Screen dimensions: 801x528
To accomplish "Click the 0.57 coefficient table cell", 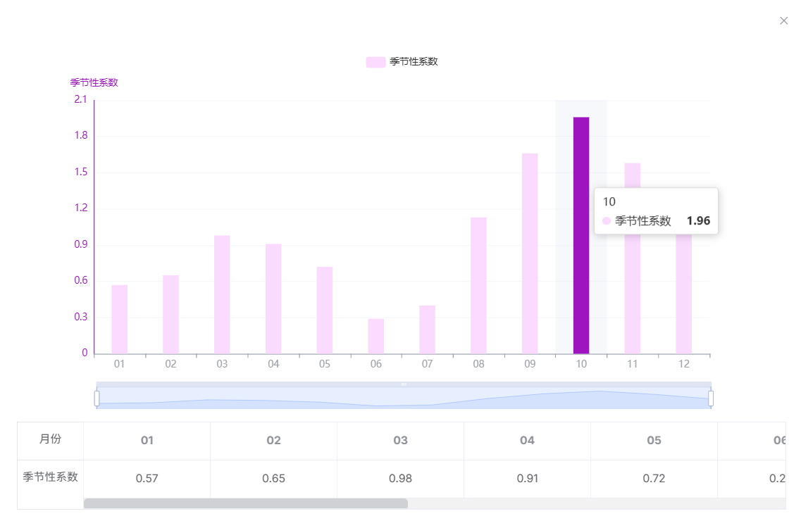I will 147,479.
